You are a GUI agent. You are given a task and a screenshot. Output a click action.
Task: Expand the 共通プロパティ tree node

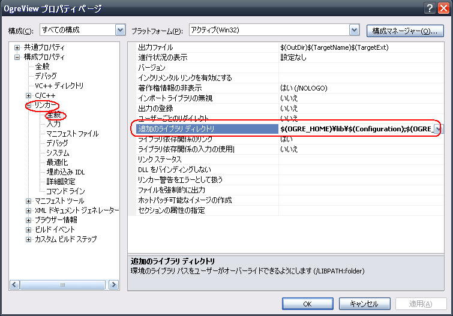(17, 47)
